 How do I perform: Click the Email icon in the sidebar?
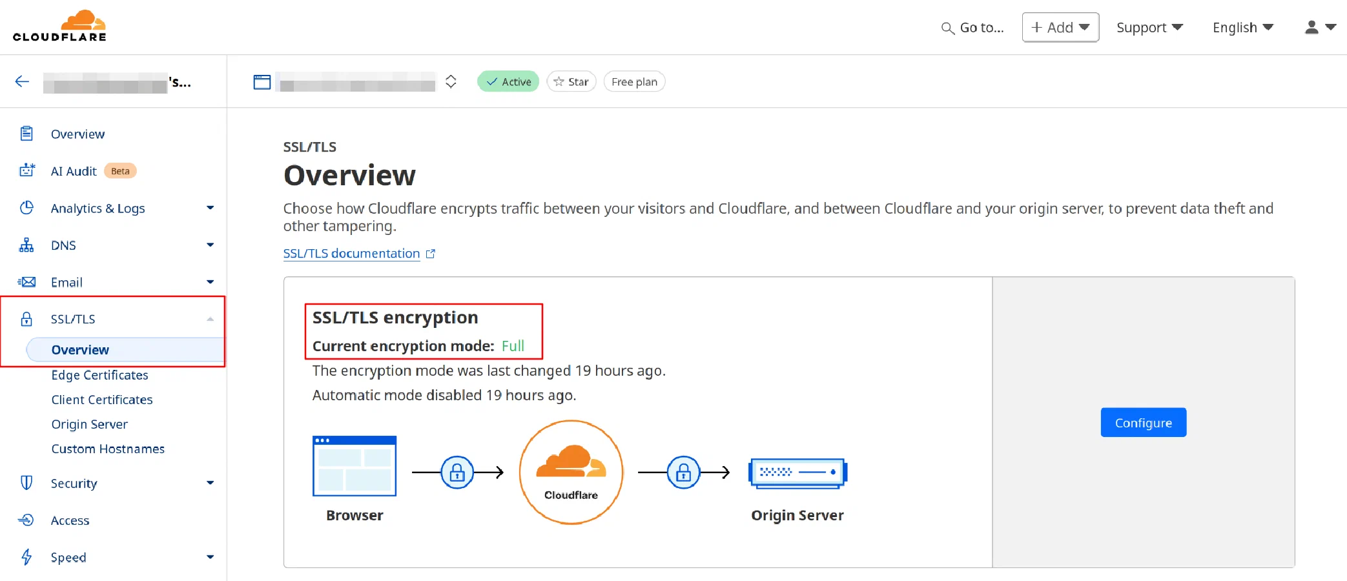(x=26, y=282)
